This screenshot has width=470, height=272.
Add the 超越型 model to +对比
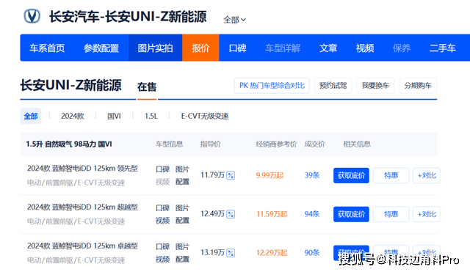(427, 214)
